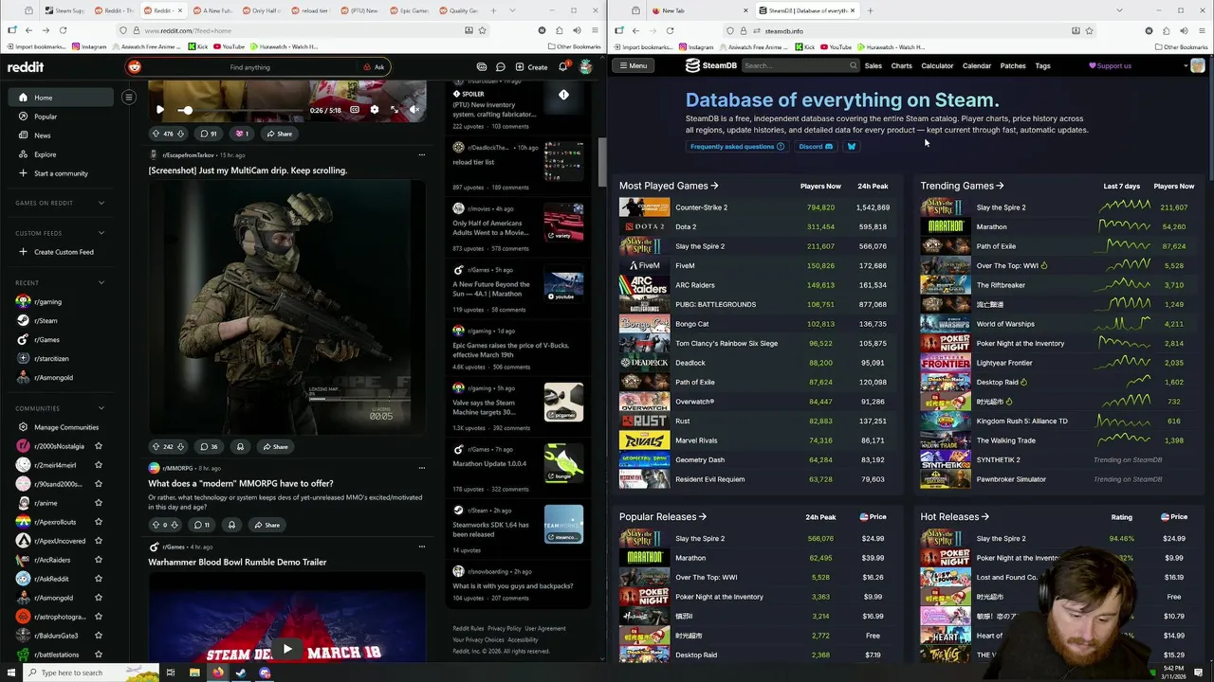
Task: Unmute the Reddit video
Action: (414, 110)
